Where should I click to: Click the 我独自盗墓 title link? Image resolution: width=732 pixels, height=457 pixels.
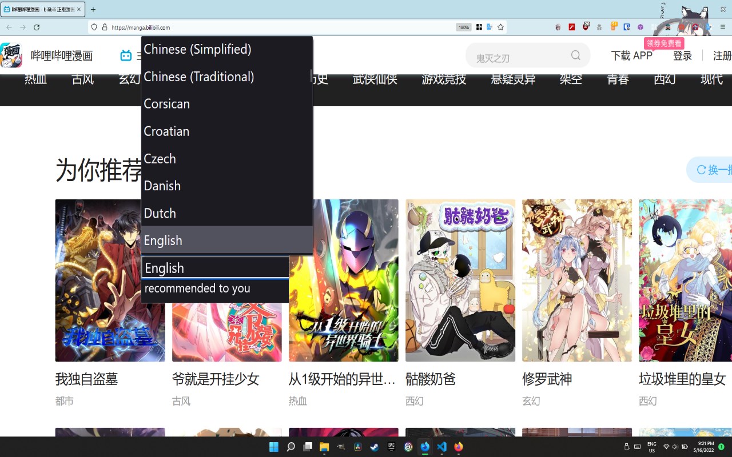tap(86, 379)
